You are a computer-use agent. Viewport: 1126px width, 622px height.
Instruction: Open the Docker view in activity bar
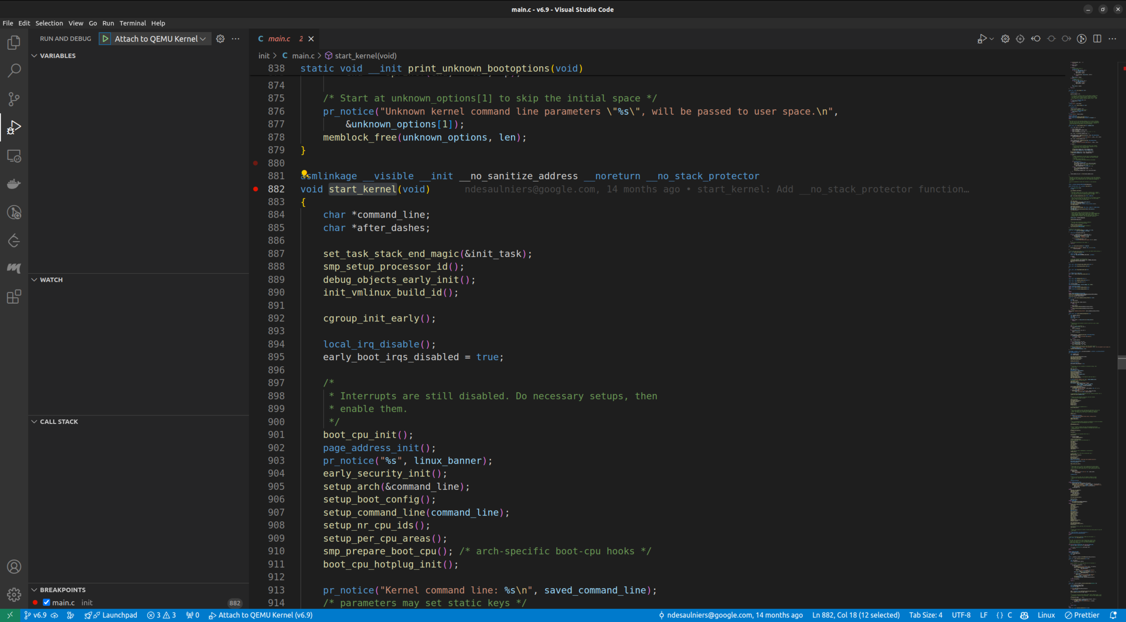coord(14,184)
